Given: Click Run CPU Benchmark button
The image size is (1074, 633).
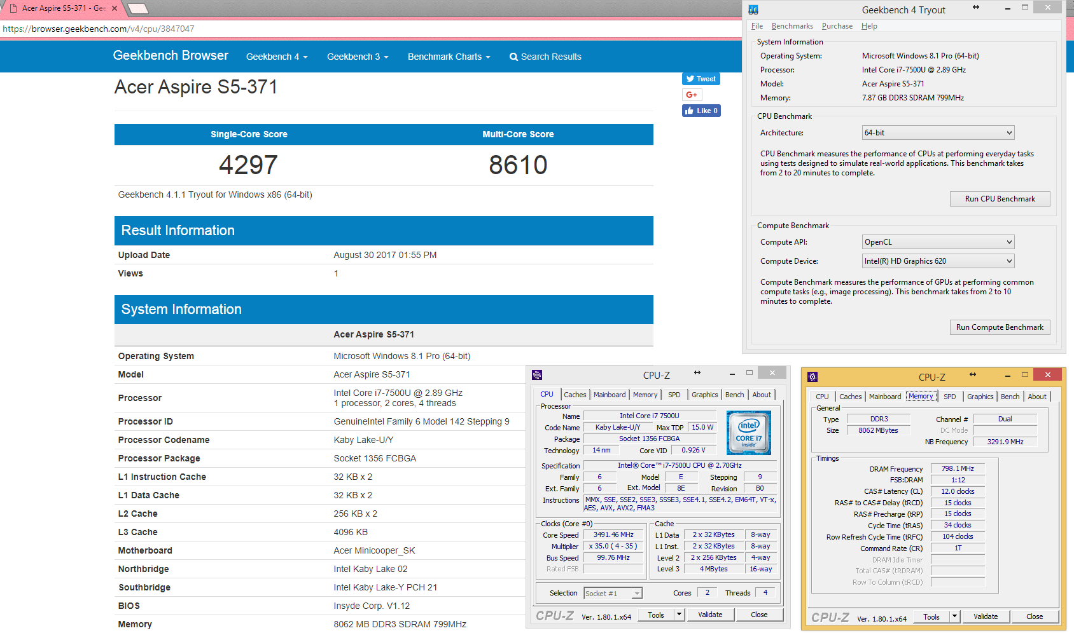Looking at the screenshot, I should (x=1000, y=199).
